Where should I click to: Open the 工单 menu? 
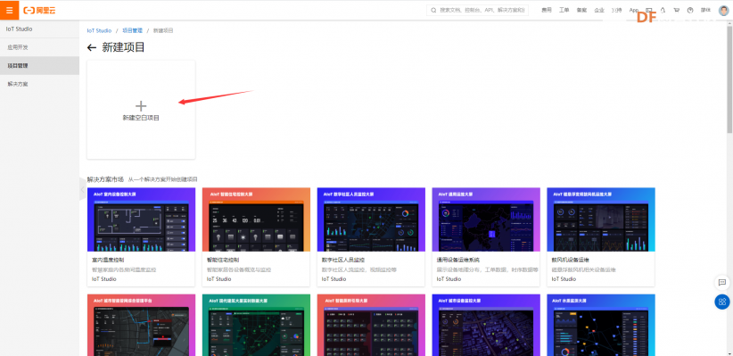(564, 11)
